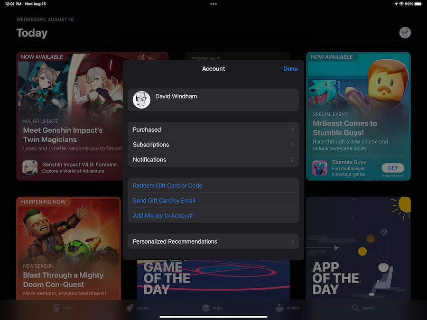Tap the Today page heading

[x=32, y=33]
